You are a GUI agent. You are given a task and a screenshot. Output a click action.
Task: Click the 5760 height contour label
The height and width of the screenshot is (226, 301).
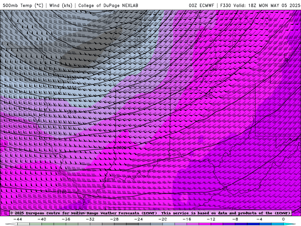click(62, 192)
